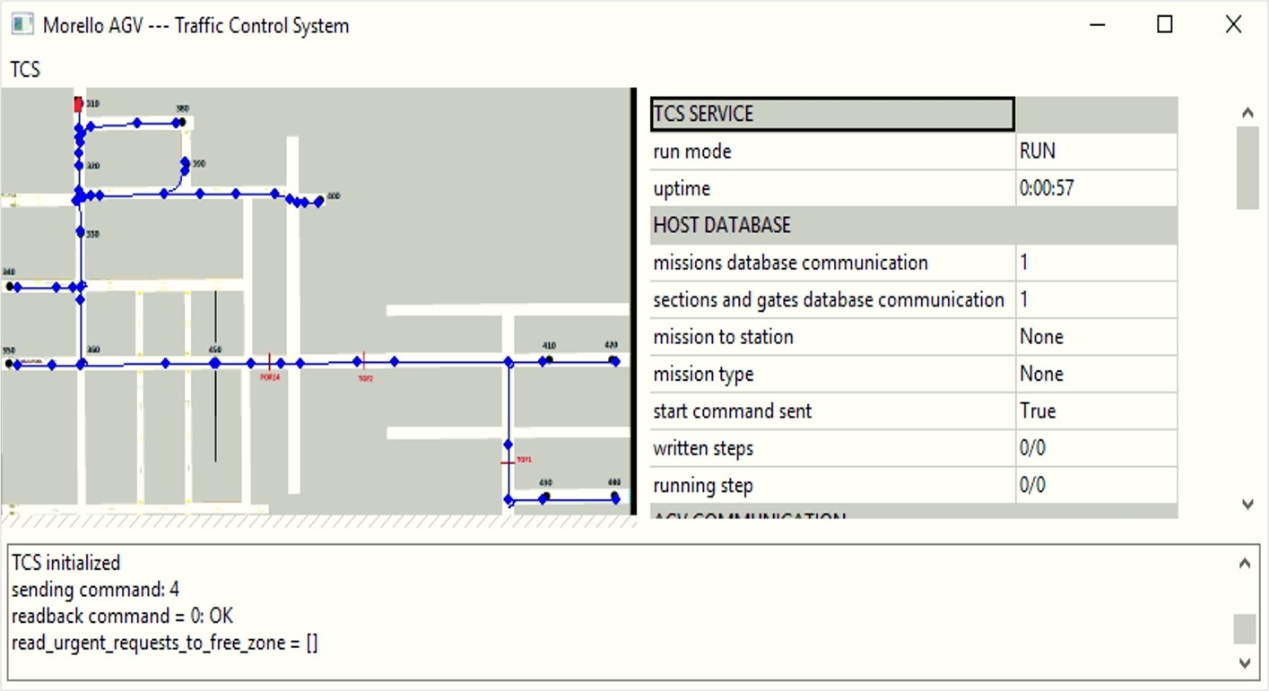Click the red POR14 gate marker
The width and height of the screenshot is (1269, 691).
(x=269, y=362)
